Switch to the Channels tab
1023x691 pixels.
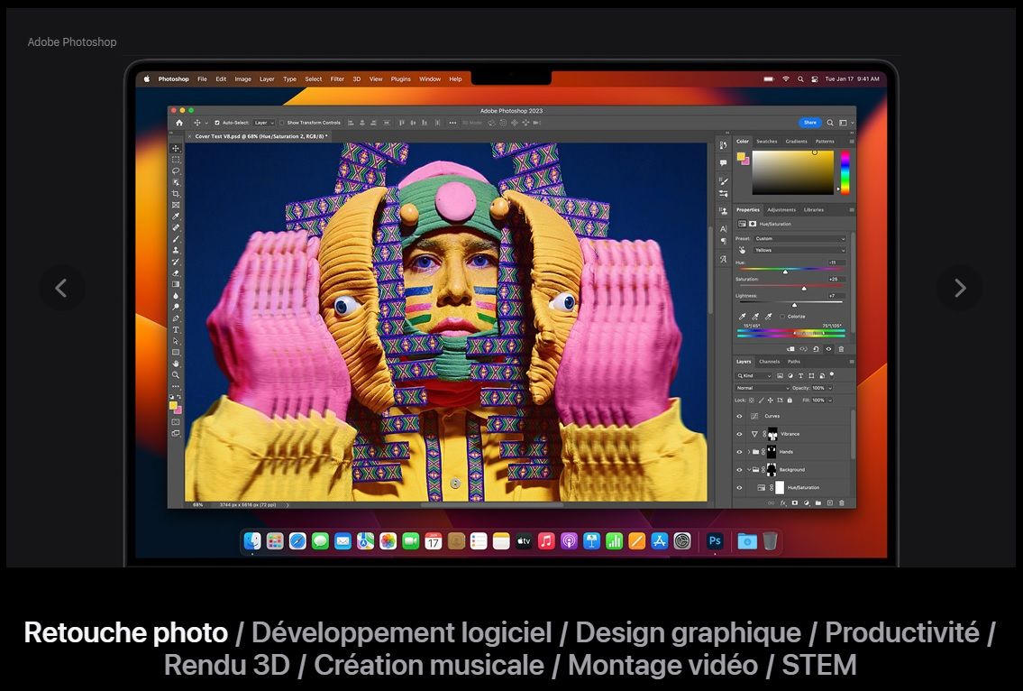tap(769, 362)
